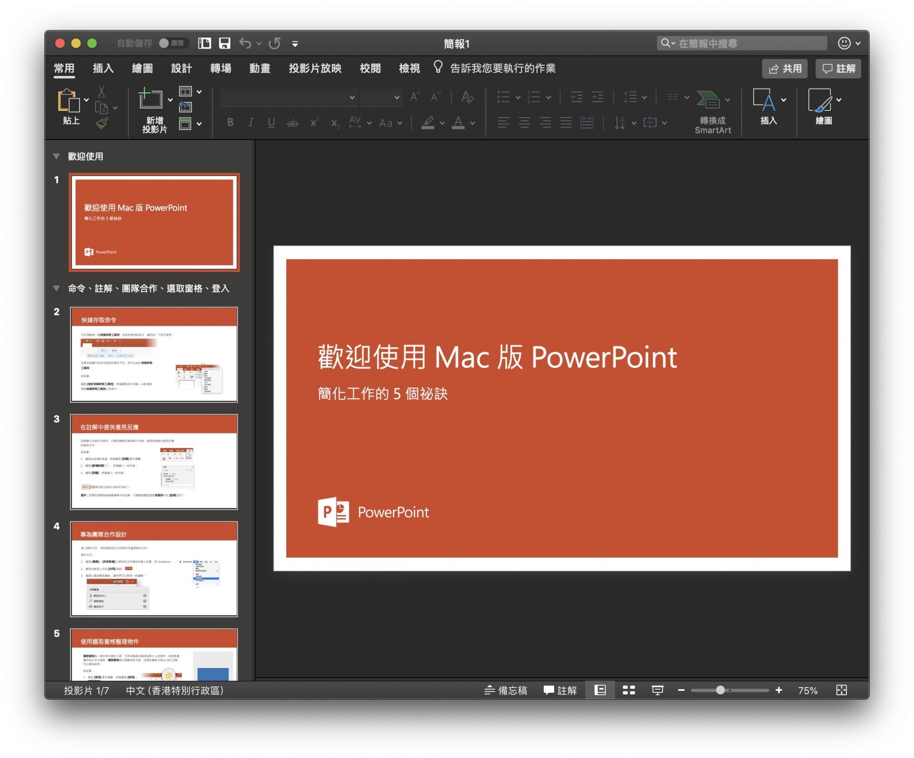Viewport: 914px width, 758px height.
Task: Open the New Slide layout arrow
Action: tap(170, 100)
